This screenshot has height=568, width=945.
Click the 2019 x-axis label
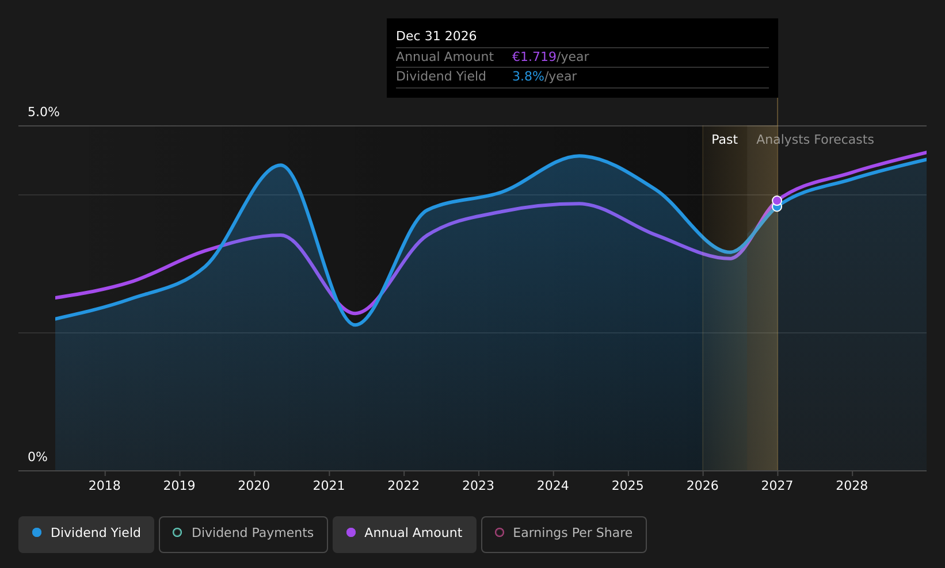180,486
